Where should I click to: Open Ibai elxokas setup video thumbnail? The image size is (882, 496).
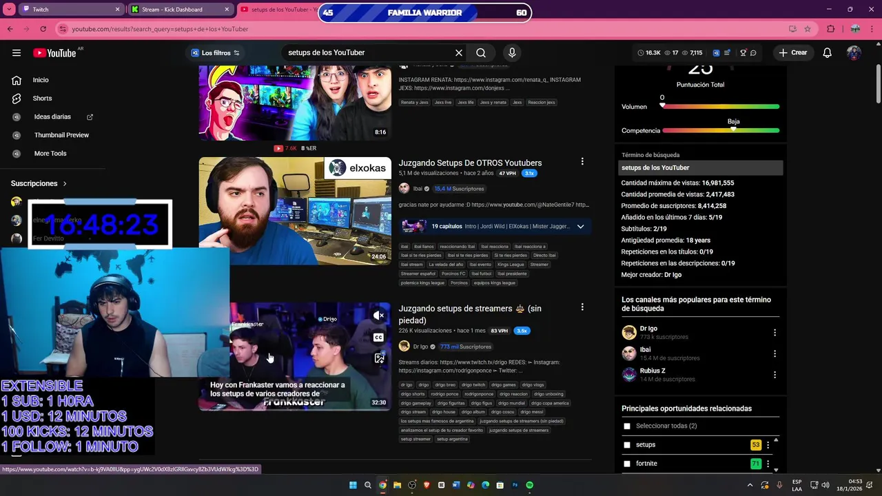point(295,211)
